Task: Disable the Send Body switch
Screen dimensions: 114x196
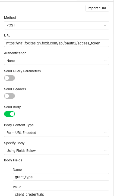Action: click(x=9, y=114)
